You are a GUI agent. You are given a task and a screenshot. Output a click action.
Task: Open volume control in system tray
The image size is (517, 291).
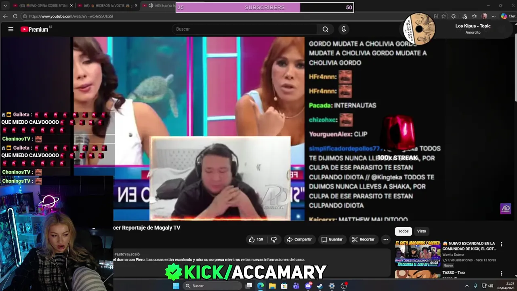[491, 286]
